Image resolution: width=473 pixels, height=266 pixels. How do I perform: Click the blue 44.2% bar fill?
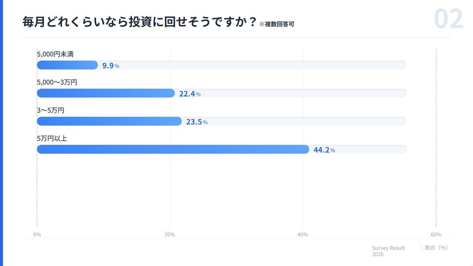(x=173, y=149)
